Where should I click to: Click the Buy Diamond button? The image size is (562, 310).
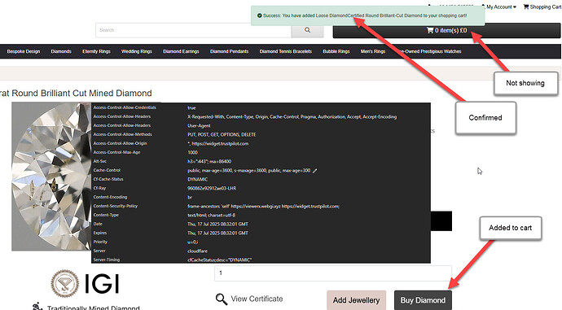(x=423, y=300)
